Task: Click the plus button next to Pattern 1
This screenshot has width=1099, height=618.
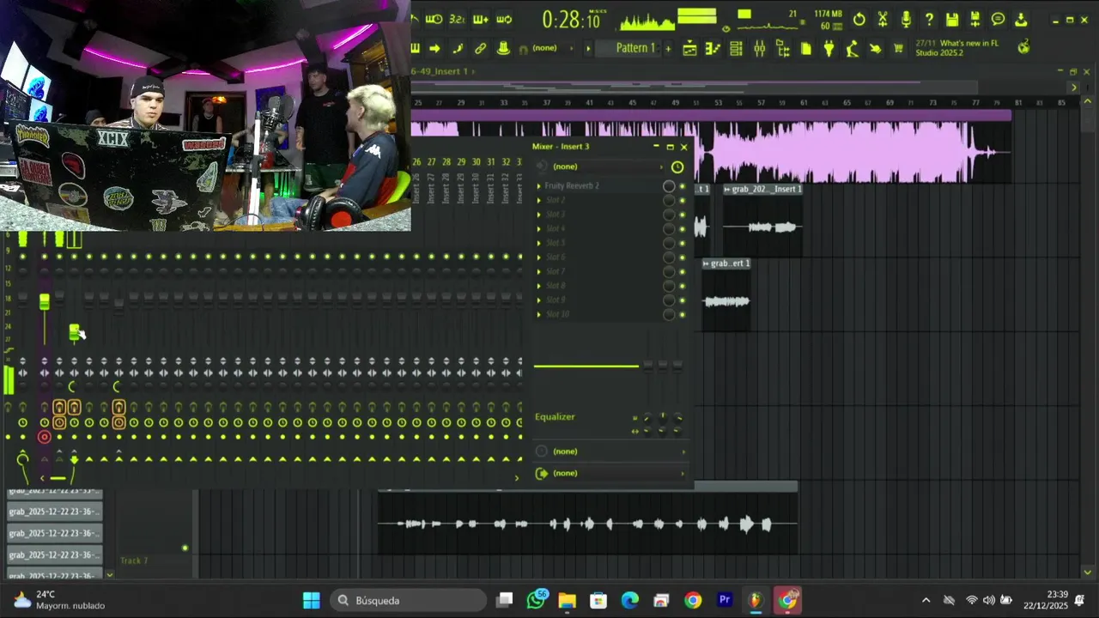Action: click(x=668, y=48)
